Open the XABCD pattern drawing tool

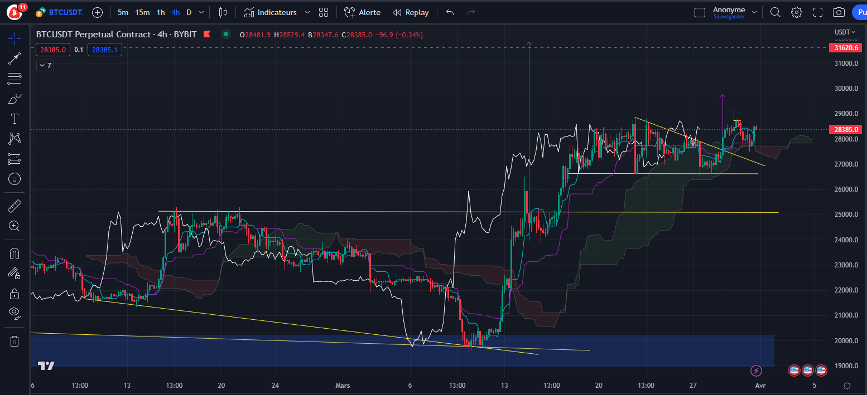tap(14, 138)
